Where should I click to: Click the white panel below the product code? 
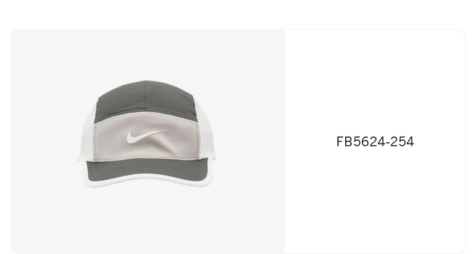[375, 199]
